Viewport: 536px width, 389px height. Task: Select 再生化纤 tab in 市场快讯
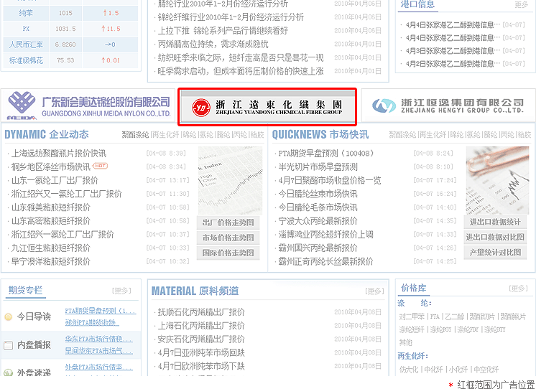point(433,135)
